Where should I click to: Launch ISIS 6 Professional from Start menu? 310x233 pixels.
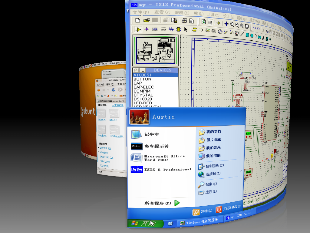(x=162, y=169)
